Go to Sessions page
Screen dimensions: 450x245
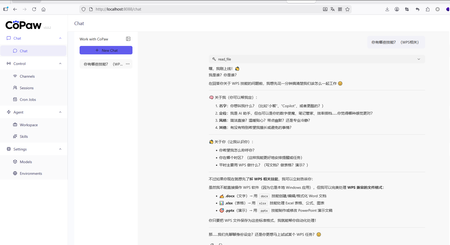click(x=26, y=88)
